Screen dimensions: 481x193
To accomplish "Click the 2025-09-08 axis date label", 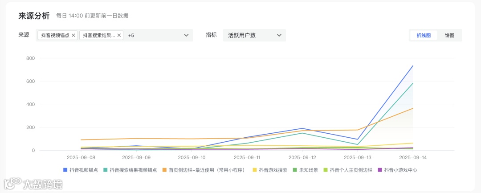I will (x=80, y=157).
